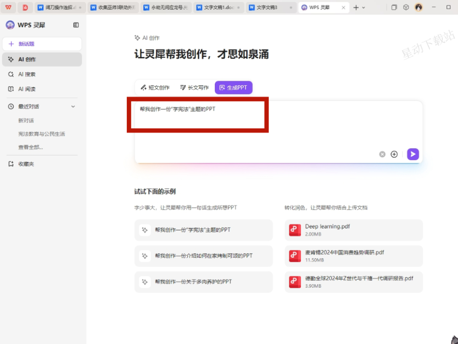
Task: Click the 麦肯锡2024中国消费趋势调研.pdf file icon
Action: point(294,256)
